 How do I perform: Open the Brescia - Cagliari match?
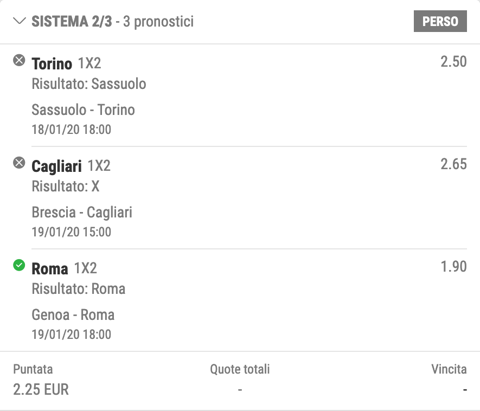[82, 213]
